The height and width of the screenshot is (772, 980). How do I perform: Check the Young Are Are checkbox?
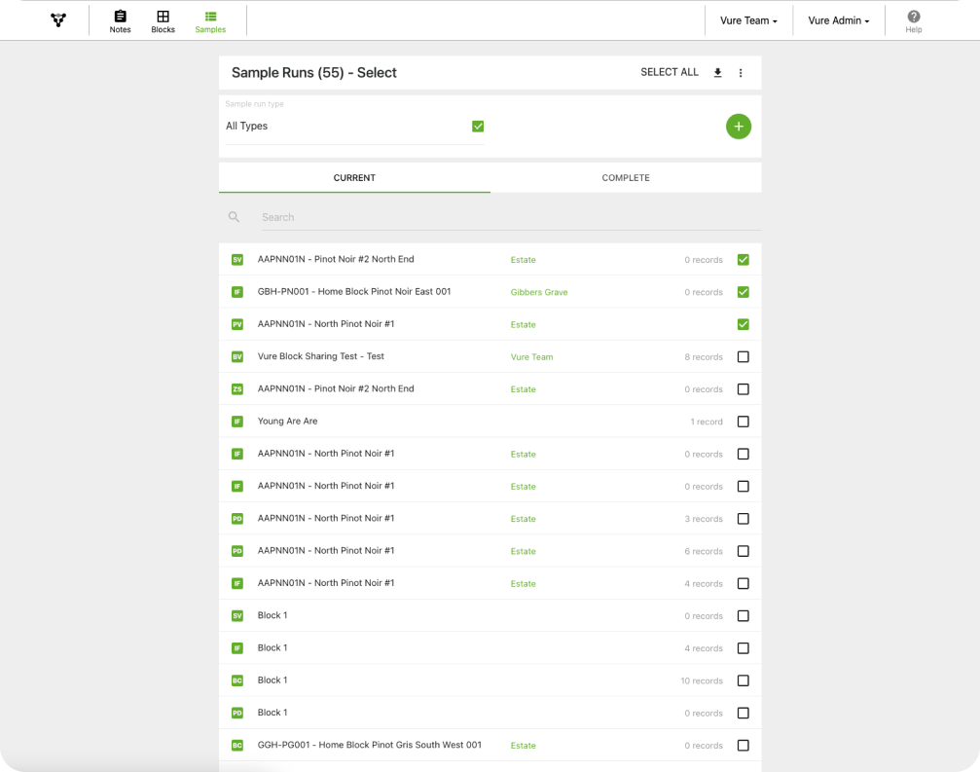(744, 422)
